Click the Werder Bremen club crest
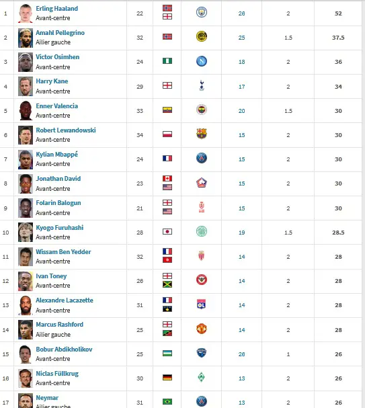Viewport: 365px width, 408px height. (x=202, y=377)
